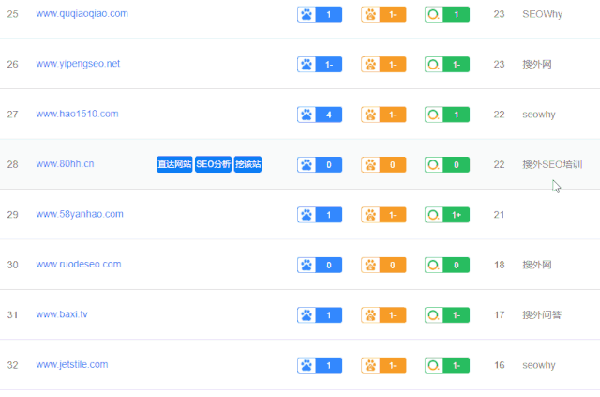Viewport: 600px width, 397px height.
Task: Click the count 18 in row 30
Action: [499, 265]
